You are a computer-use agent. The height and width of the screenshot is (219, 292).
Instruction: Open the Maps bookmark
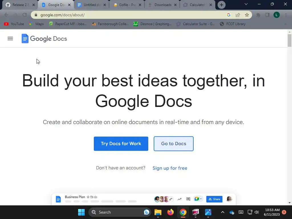[x=36, y=24]
